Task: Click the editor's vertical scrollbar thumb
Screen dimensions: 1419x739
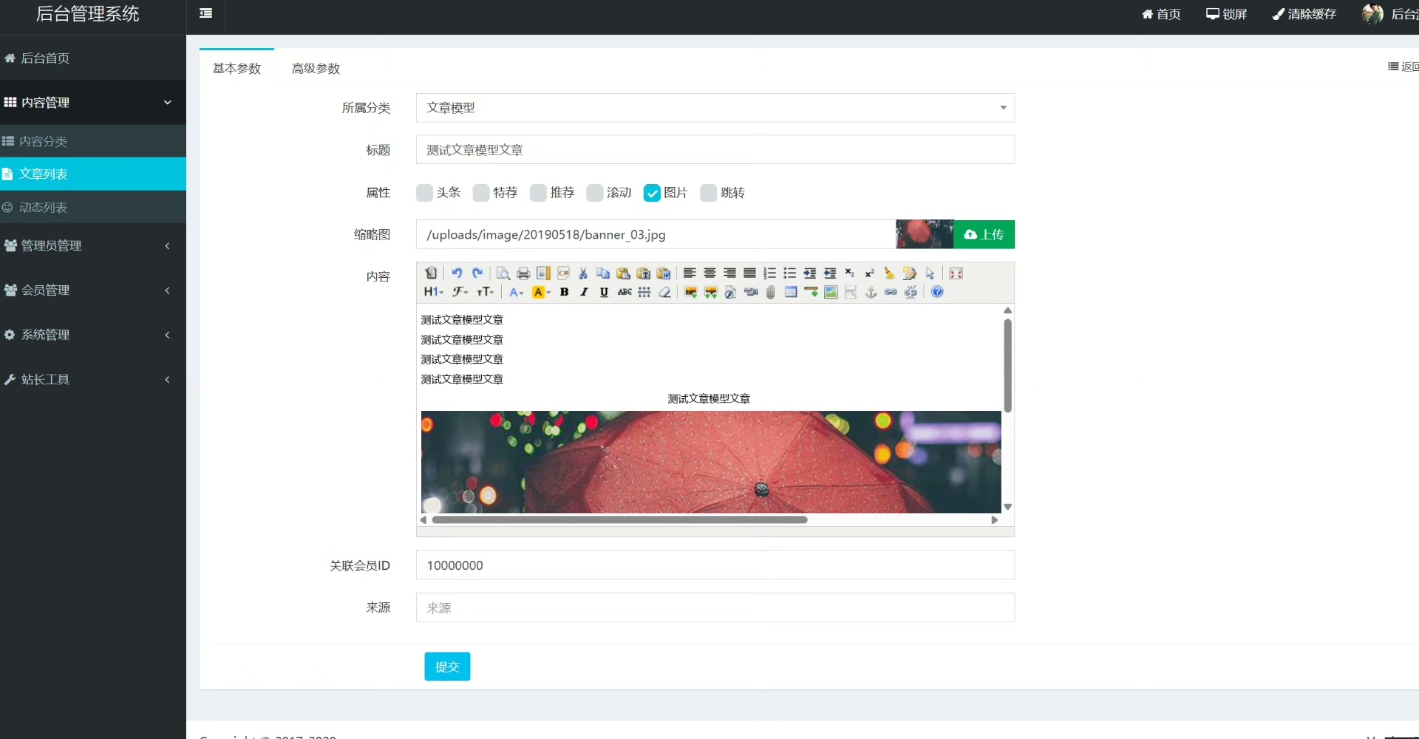Action: (x=1007, y=365)
